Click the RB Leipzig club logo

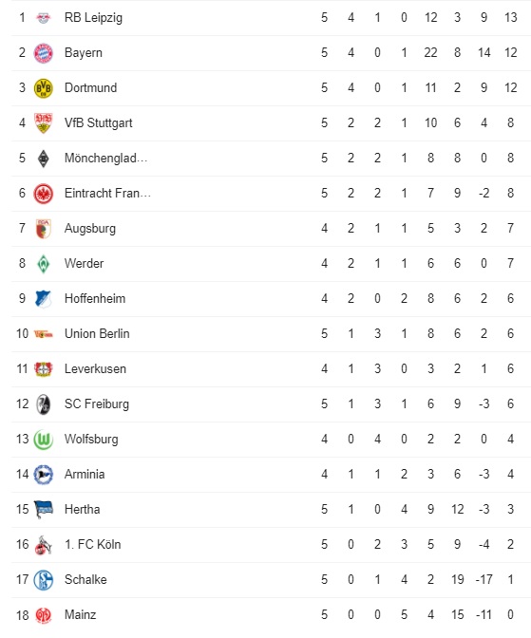coord(43,17)
